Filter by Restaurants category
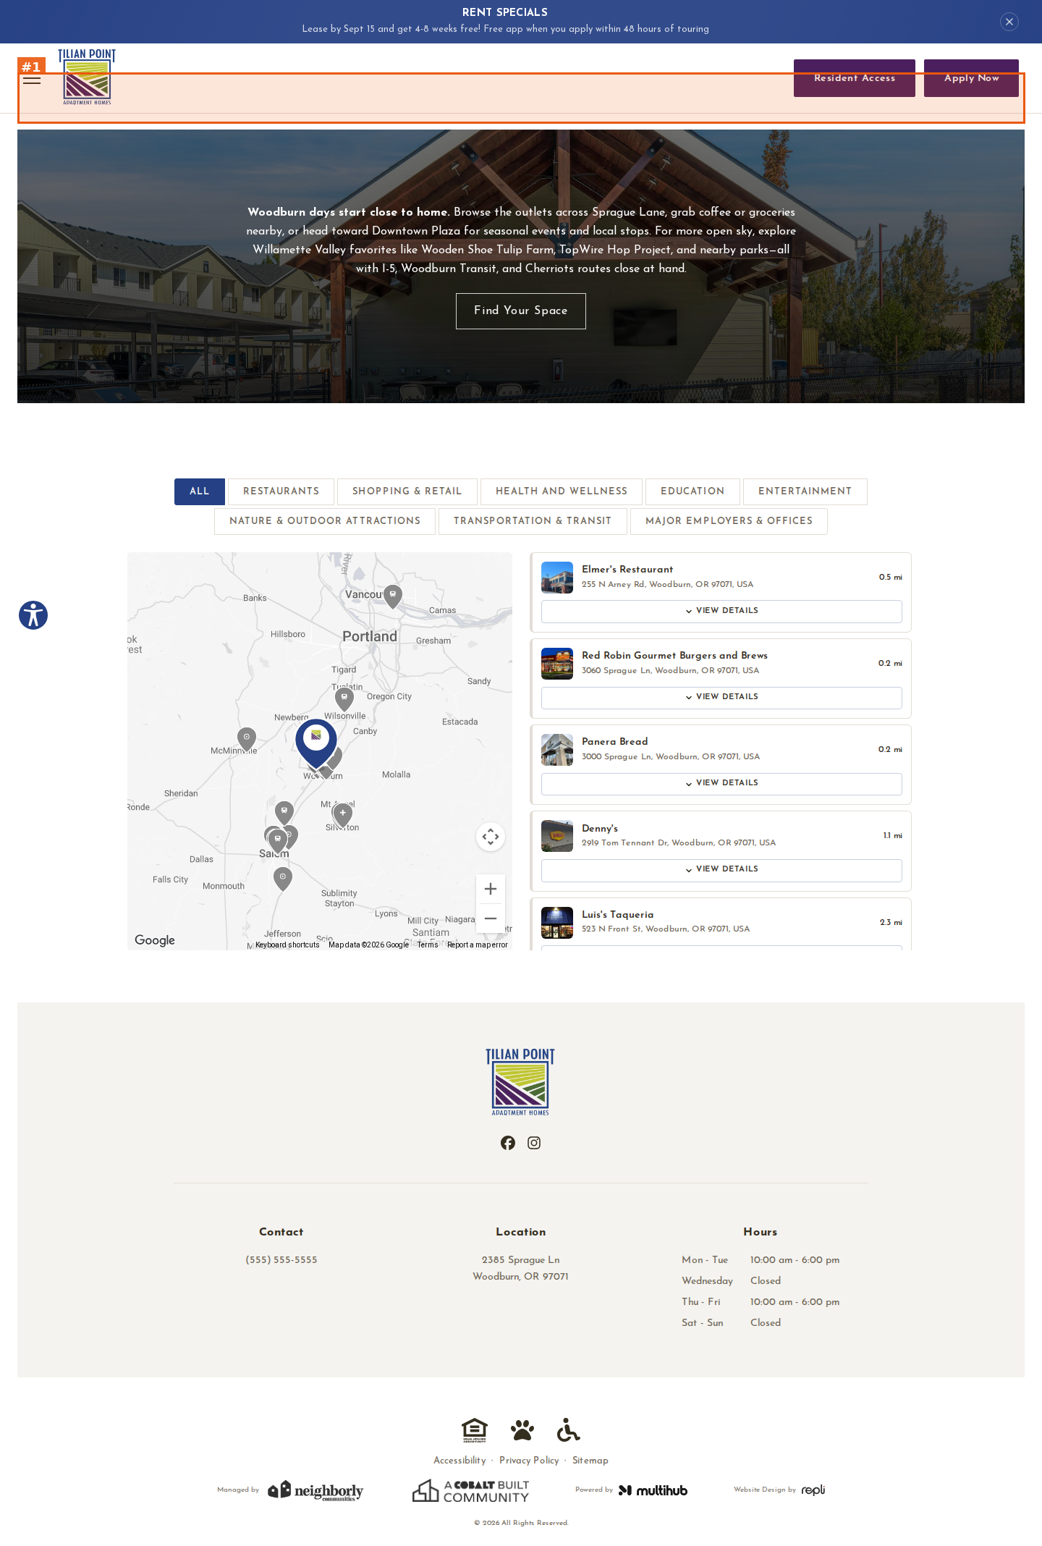 [281, 491]
